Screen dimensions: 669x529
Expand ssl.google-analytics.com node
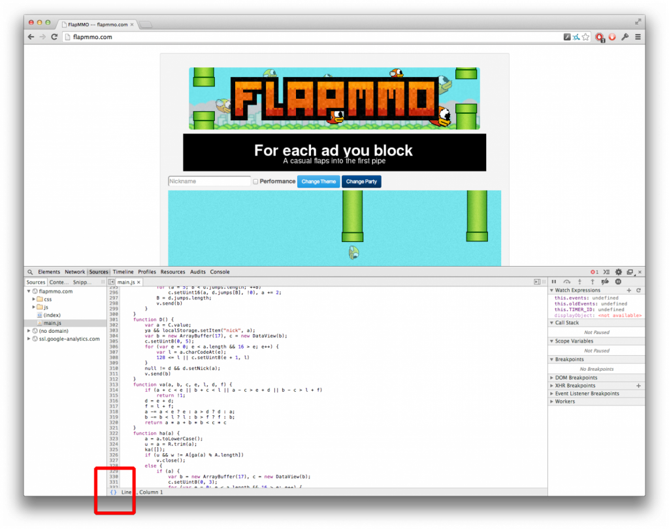pyautogui.click(x=29, y=339)
